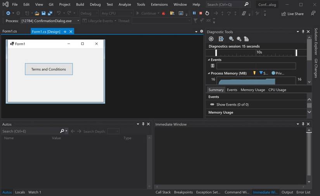Close the Form1.cs [Design] tab
Image resolution: width=320 pixels, height=196 pixels.
click(x=71, y=32)
